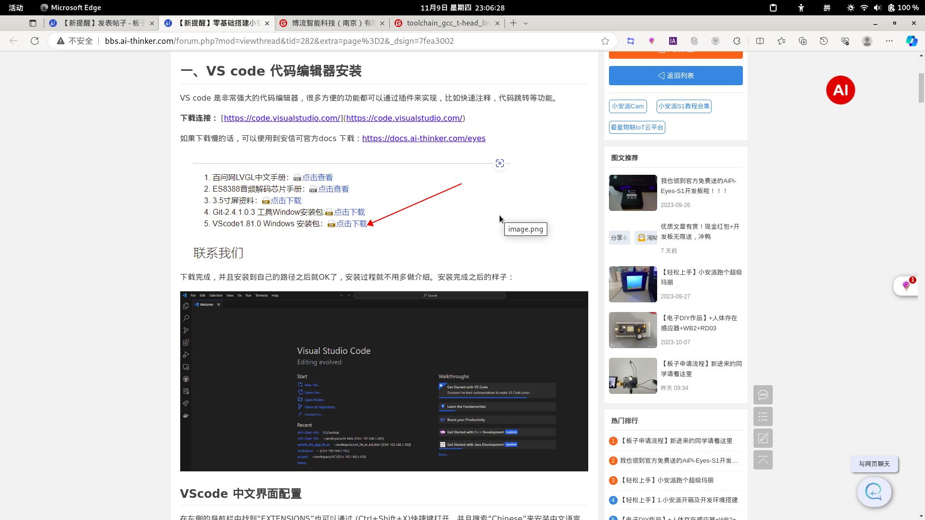Open 优质文章有赏！现金红包 article
The image size is (925, 520).
point(700,232)
